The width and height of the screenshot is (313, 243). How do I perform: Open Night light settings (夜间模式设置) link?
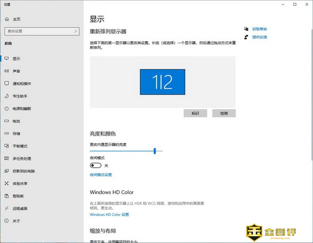(101, 175)
